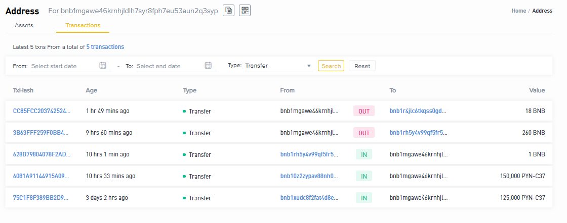Click the age 3 days 2 hrs ago
The height and width of the screenshot is (223, 567).
[107, 198]
